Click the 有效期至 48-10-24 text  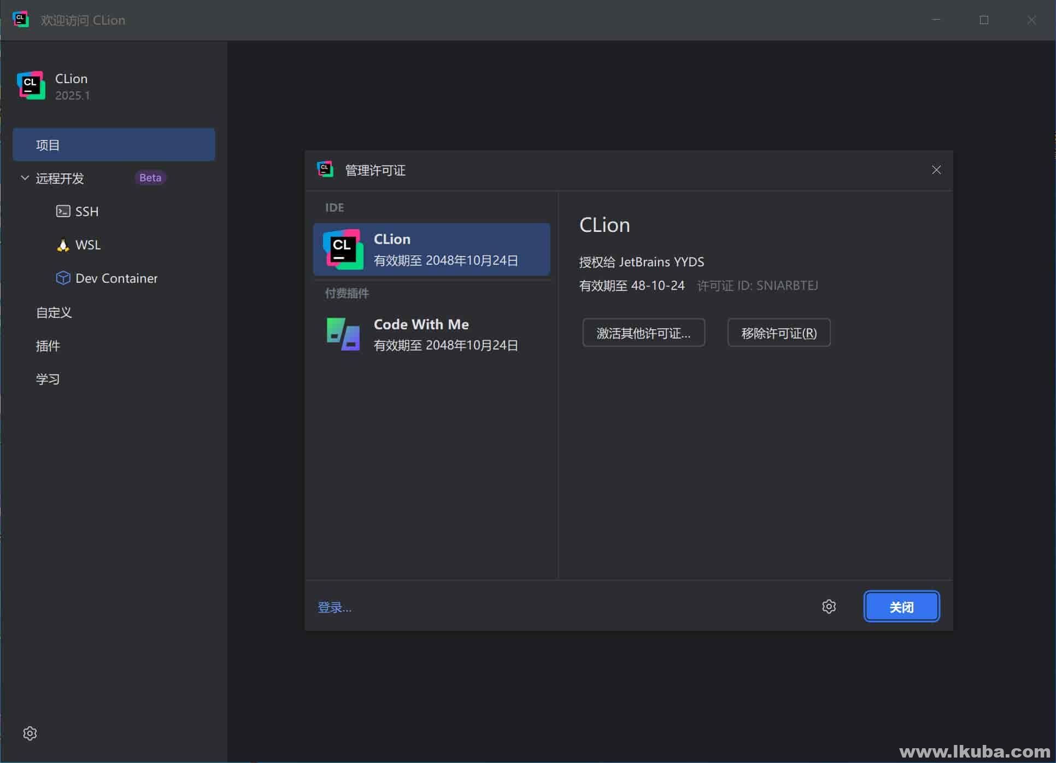(632, 286)
